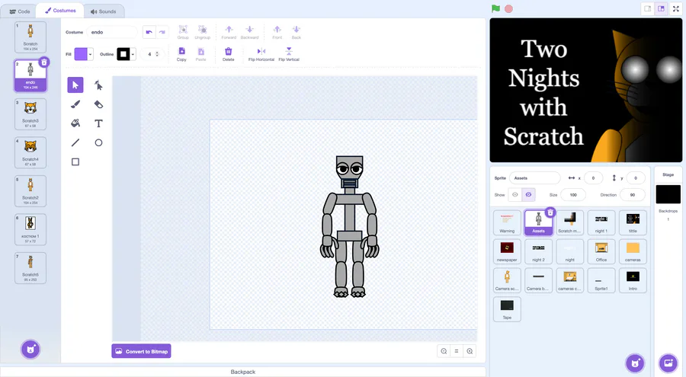Select the Intro sprite

(x=633, y=280)
